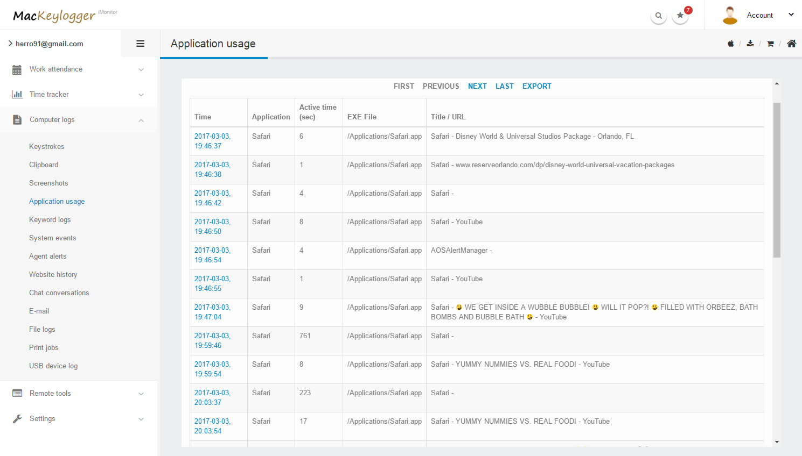Go to NEXT page of results
Viewport: 802px width, 456px height.
[477, 86]
